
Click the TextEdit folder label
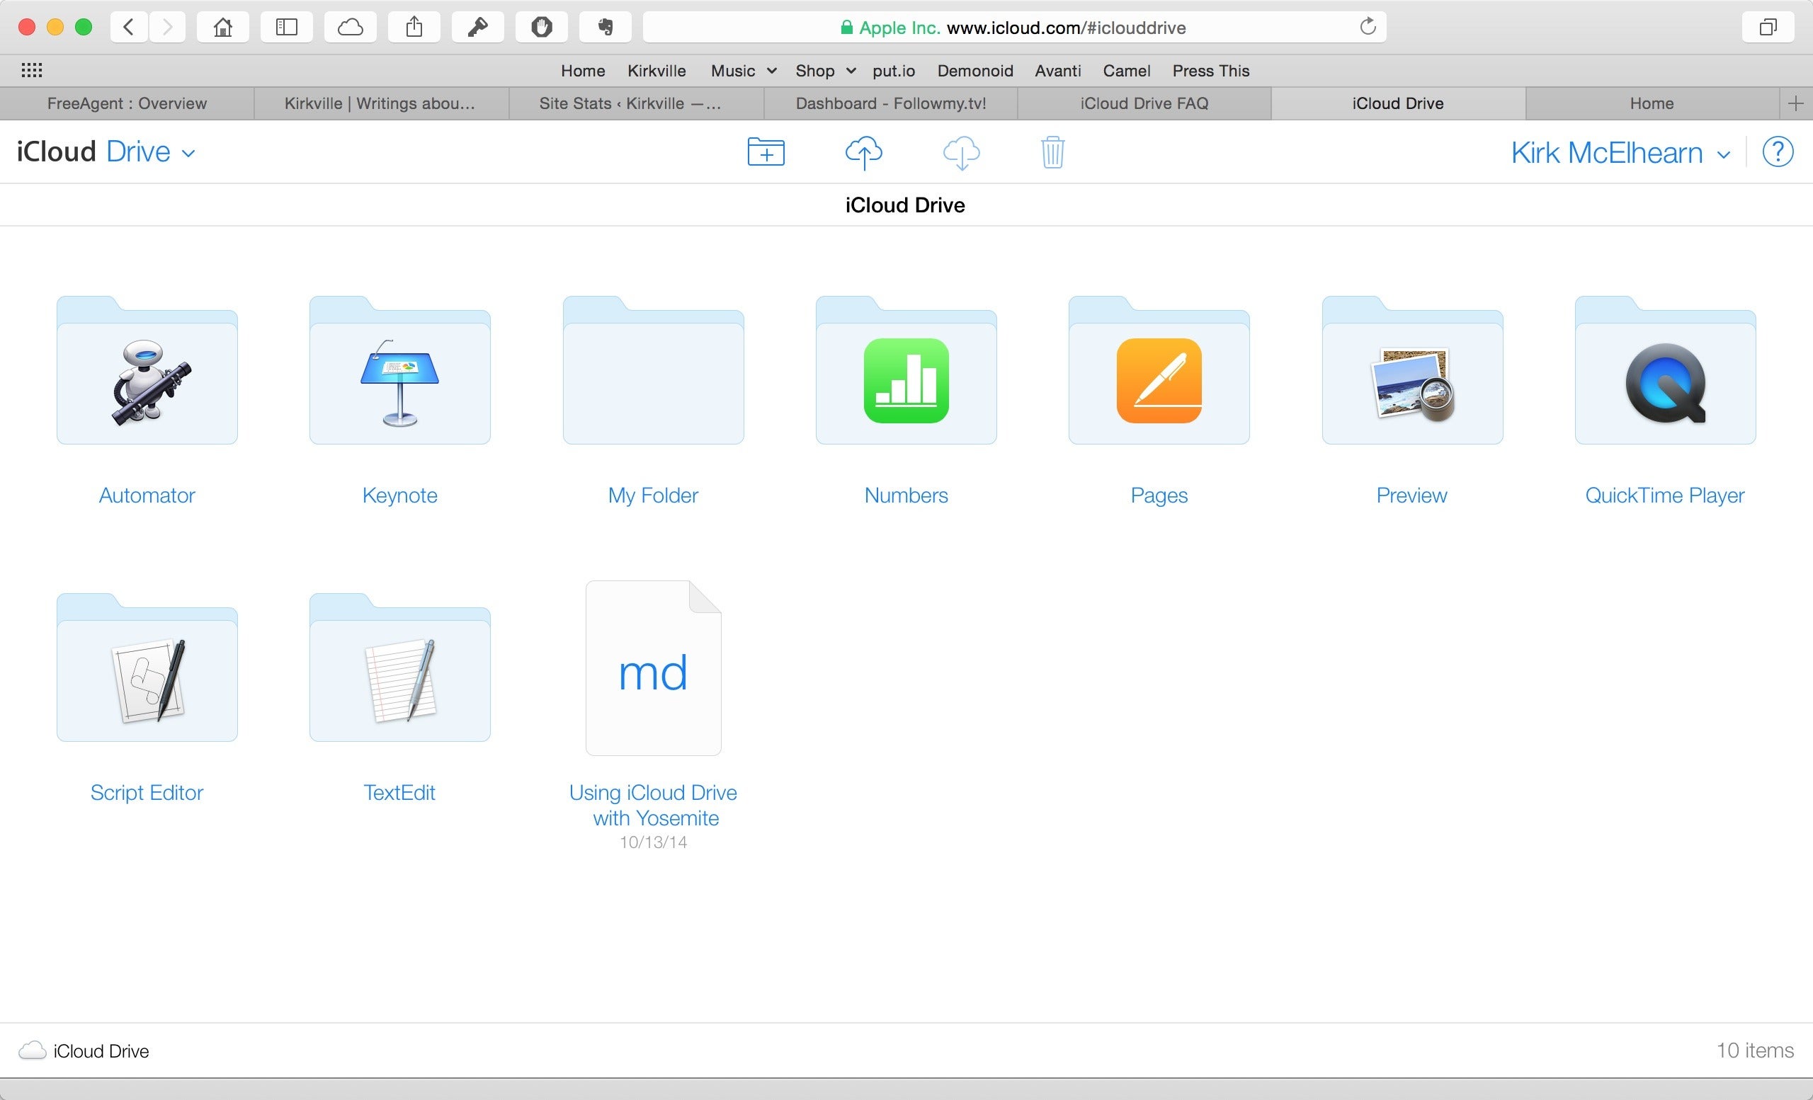click(x=400, y=793)
